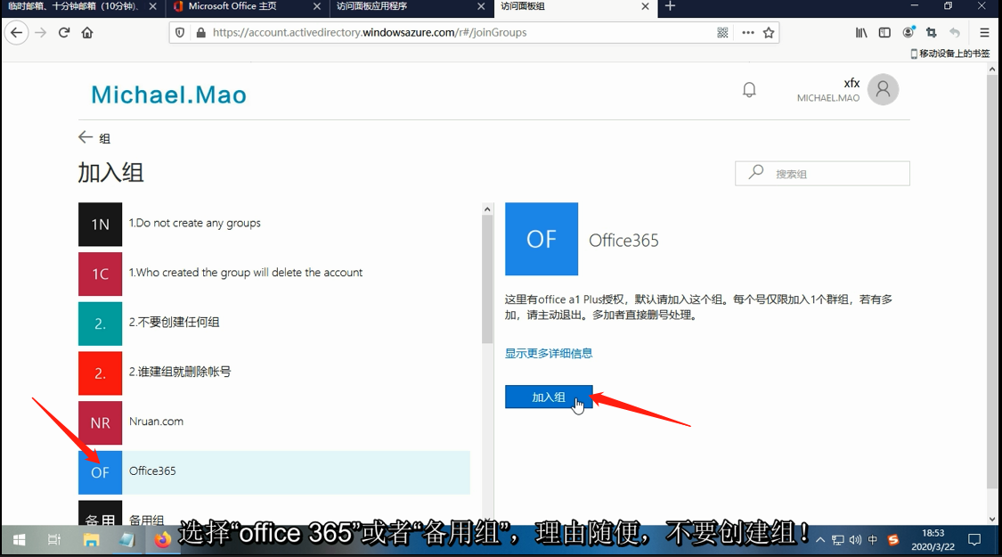
Task: Select the Office365 group in the list
Action: point(274,472)
